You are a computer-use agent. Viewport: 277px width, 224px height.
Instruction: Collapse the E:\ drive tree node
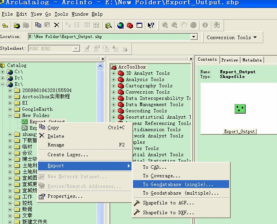pyautogui.click(x=3, y=84)
